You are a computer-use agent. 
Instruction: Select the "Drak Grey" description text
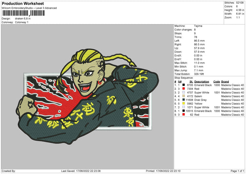pyautogui.click(x=200, y=100)
